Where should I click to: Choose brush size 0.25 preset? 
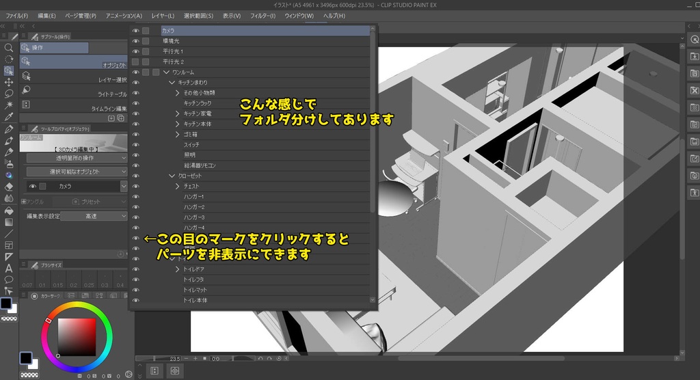tap(89, 280)
